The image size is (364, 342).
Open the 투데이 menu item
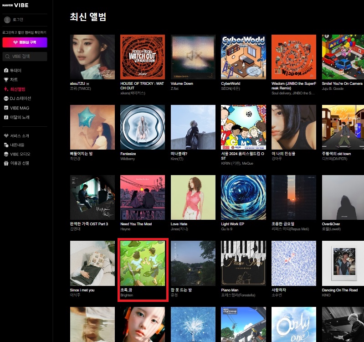tap(15, 70)
